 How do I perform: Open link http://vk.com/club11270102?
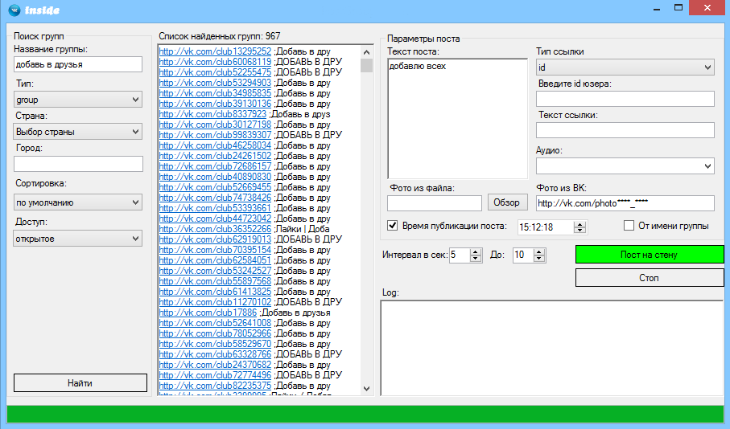(x=215, y=301)
